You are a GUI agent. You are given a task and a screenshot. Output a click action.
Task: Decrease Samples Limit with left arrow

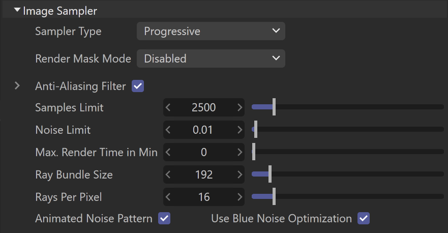coord(168,107)
